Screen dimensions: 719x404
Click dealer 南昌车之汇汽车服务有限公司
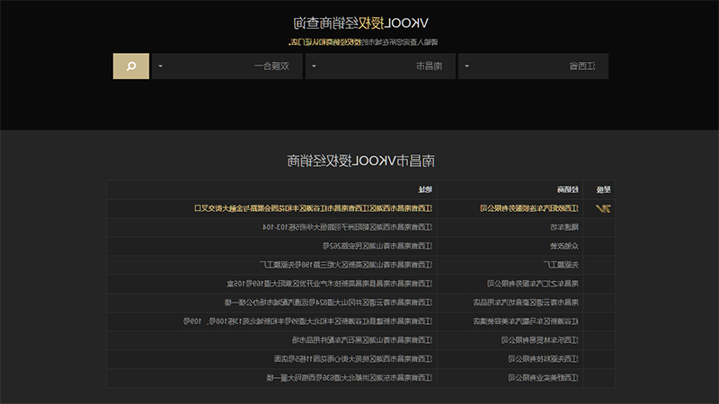(x=533, y=284)
